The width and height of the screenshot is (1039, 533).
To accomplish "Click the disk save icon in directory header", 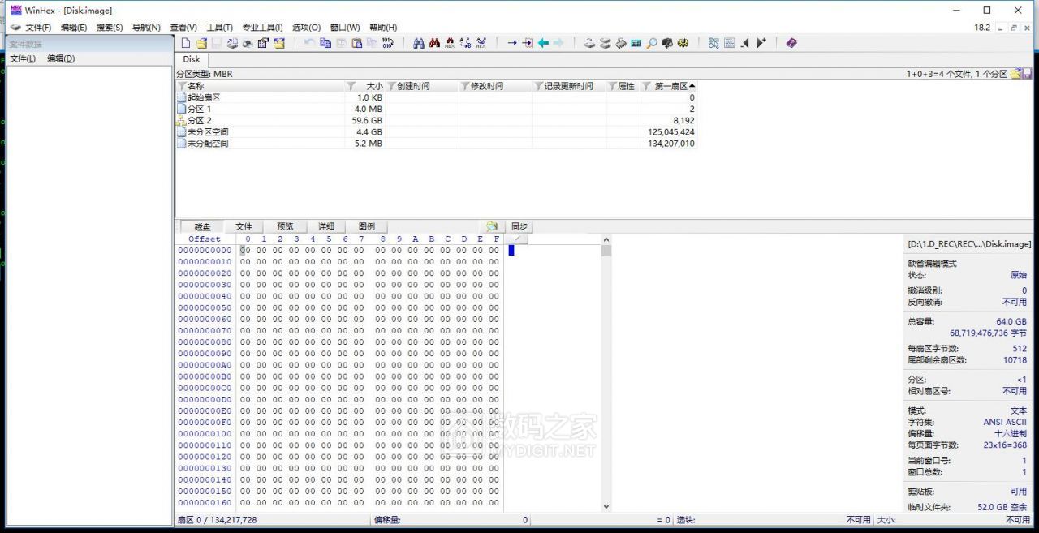I will pyautogui.click(x=1027, y=74).
